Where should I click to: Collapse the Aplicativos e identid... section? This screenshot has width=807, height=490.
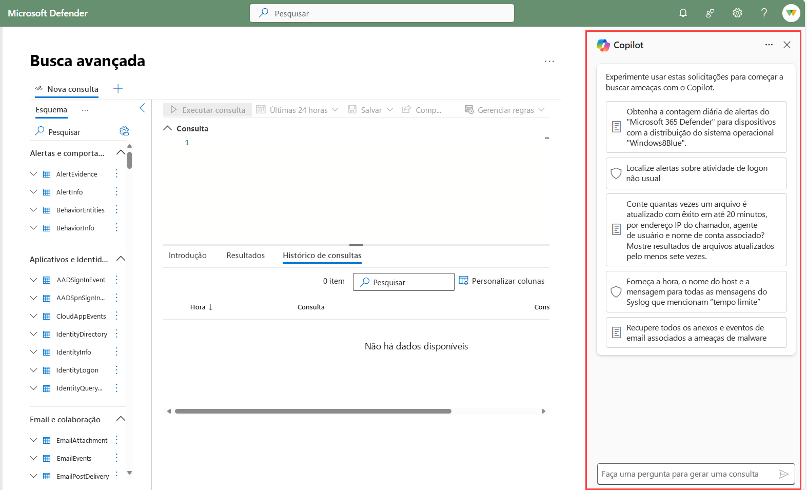(x=121, y=259)
